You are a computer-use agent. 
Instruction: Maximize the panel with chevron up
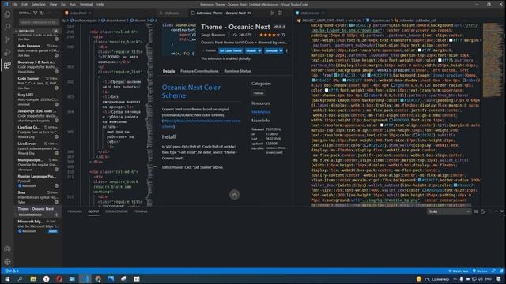496,211
